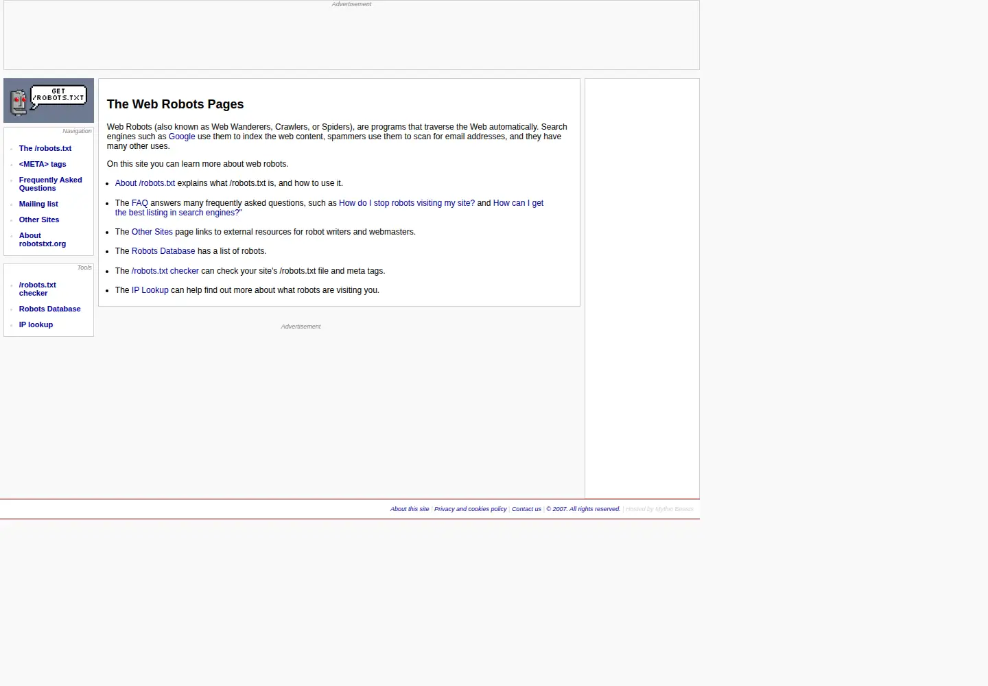The width and height of the screenshot is (988, 686).
Task: Click About /robots.txt link in bullet list
Action: click(x=145, y=183)
